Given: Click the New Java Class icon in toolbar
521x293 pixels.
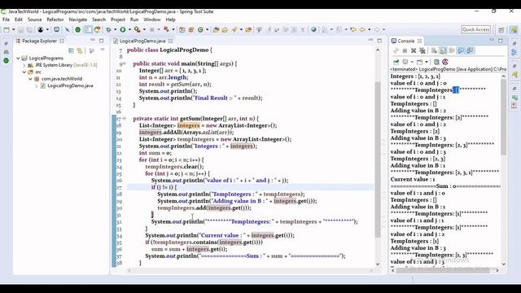Looking at the screenshot, I should (200, 29).
